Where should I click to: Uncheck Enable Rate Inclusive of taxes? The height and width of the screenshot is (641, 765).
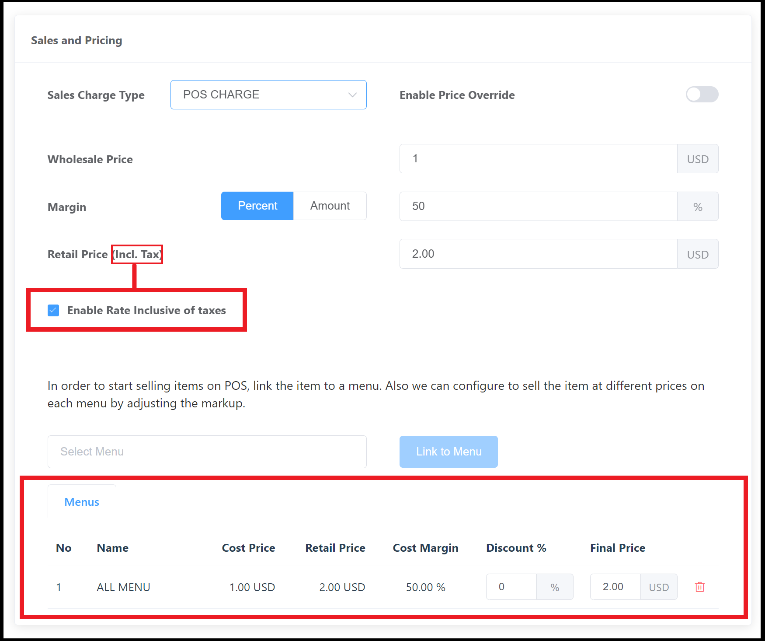tap(53, 310)
